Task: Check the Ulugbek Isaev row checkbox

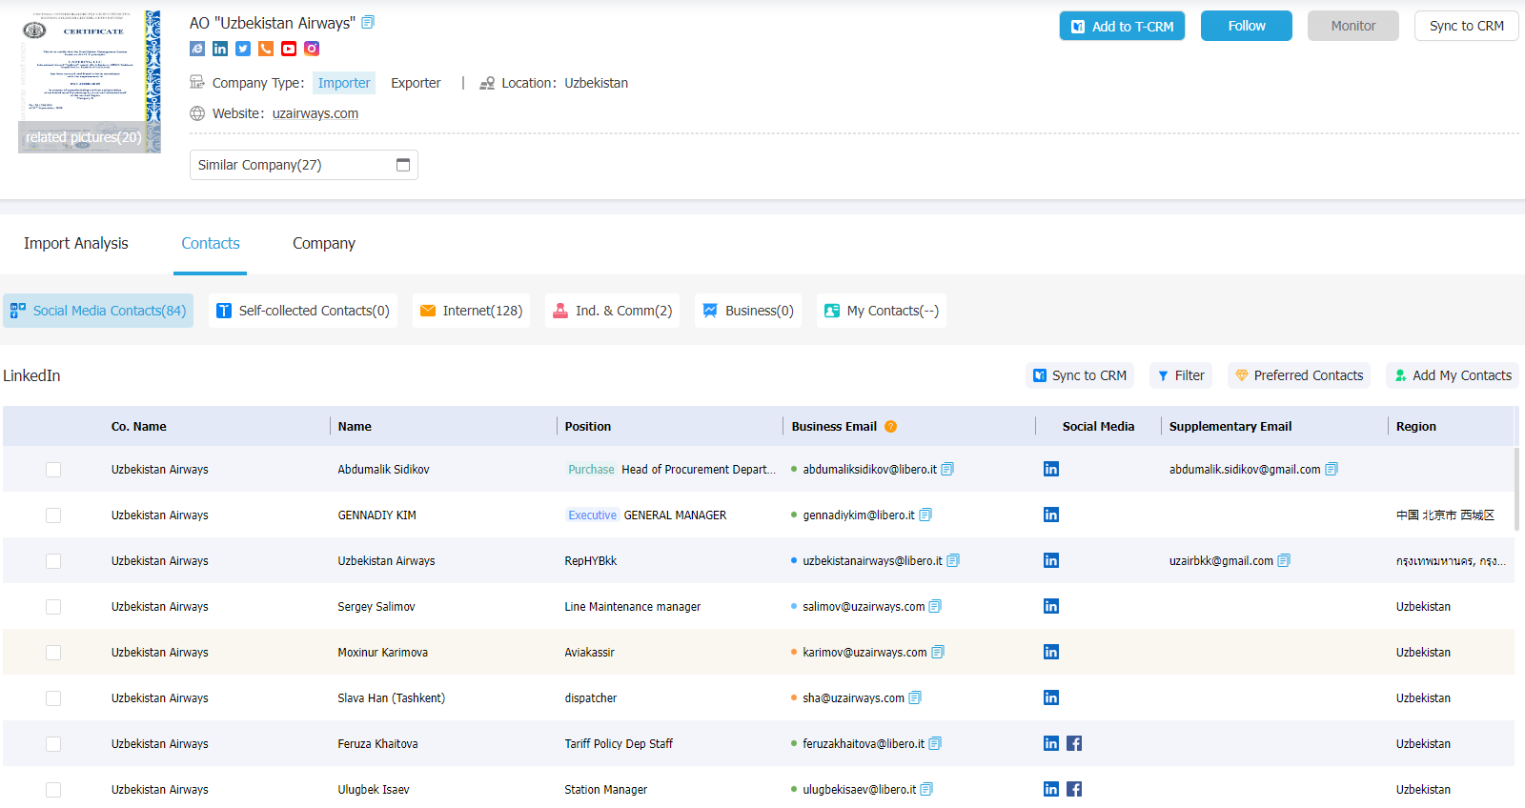Action: tap(53, 790)
